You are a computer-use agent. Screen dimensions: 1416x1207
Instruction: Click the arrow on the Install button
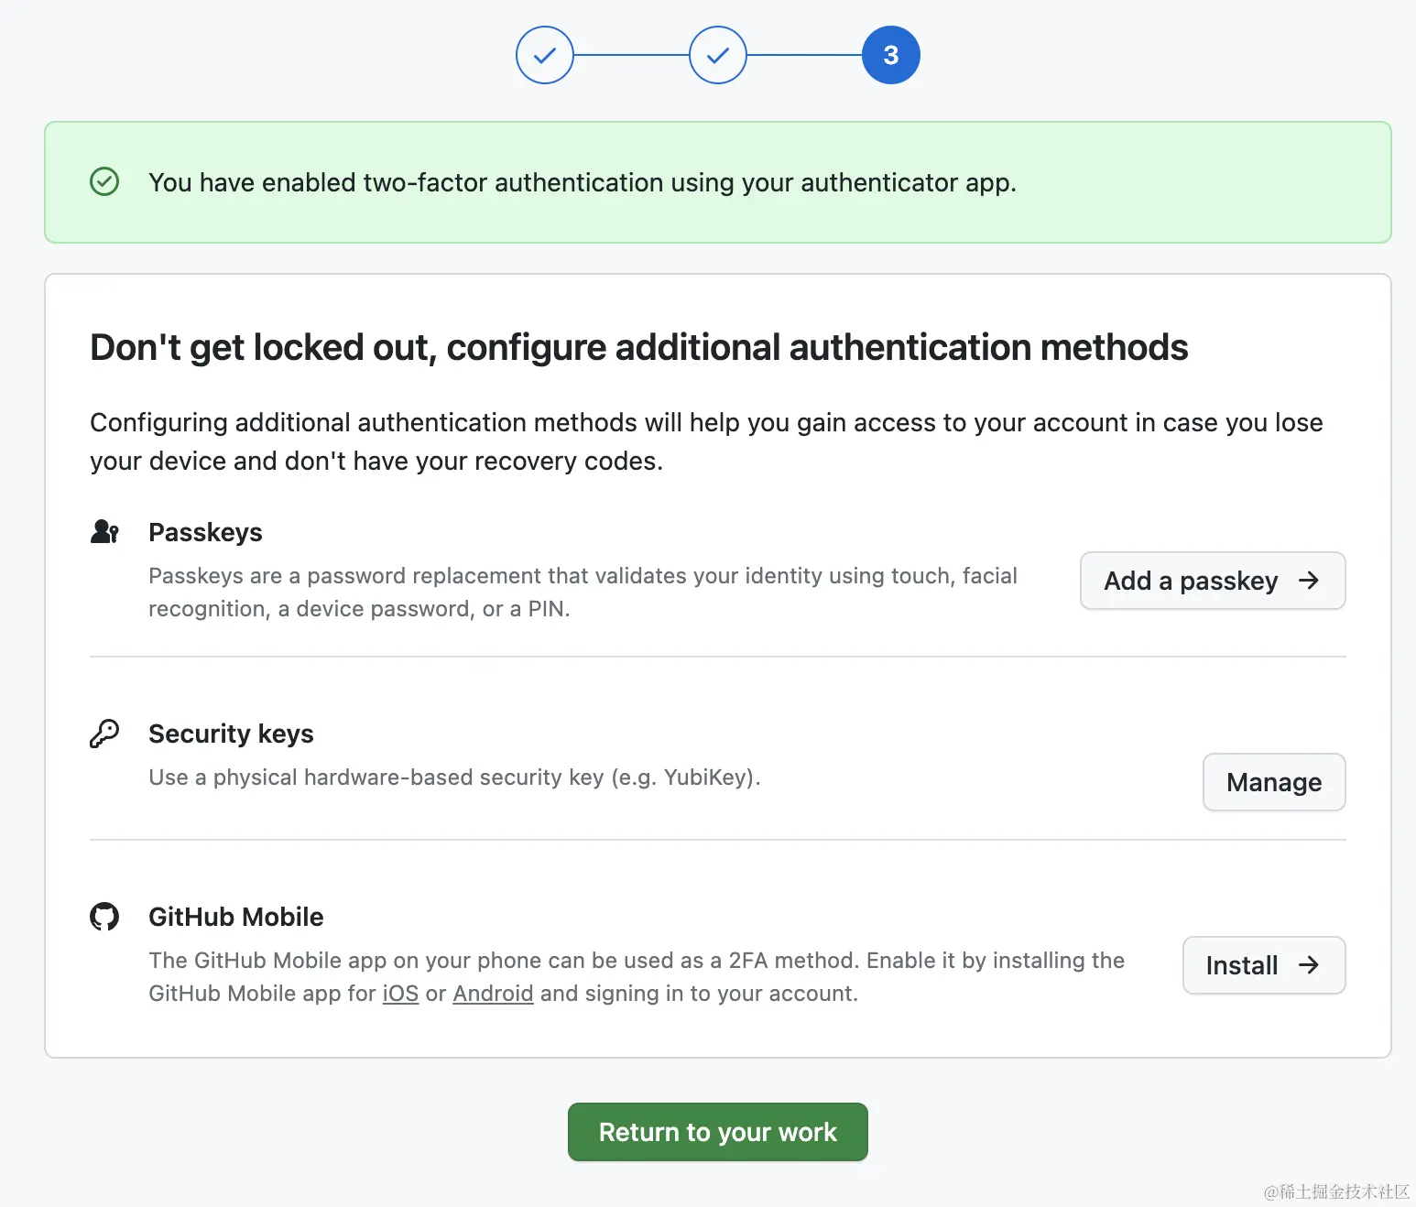1309,965
